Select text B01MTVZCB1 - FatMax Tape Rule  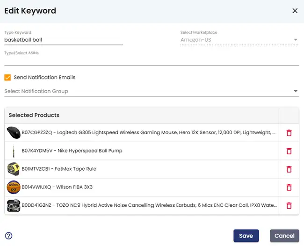59,169
